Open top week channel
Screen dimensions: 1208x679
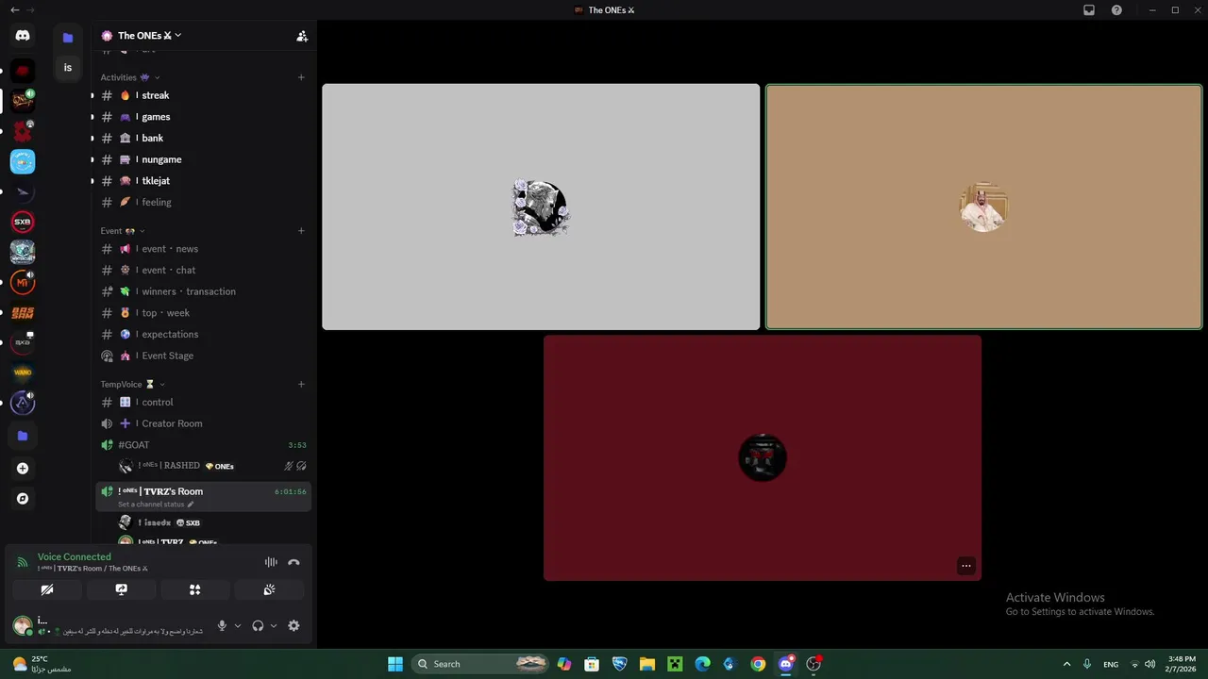coord(203,313)
